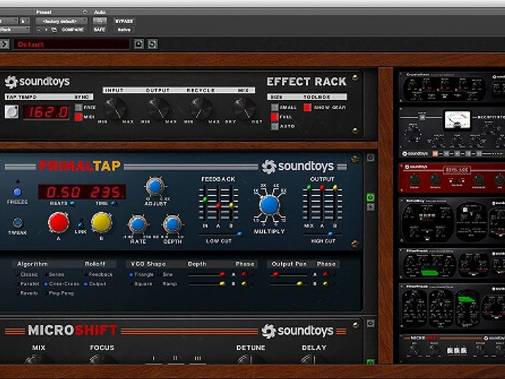The image size is (505, 379).
Task: Select Full rack size
Action: click(274, 117)
